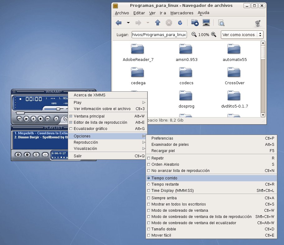Screen dimensions: 284x245
Task: Select the CrossOver folder
Action: [x=235, y=76]
